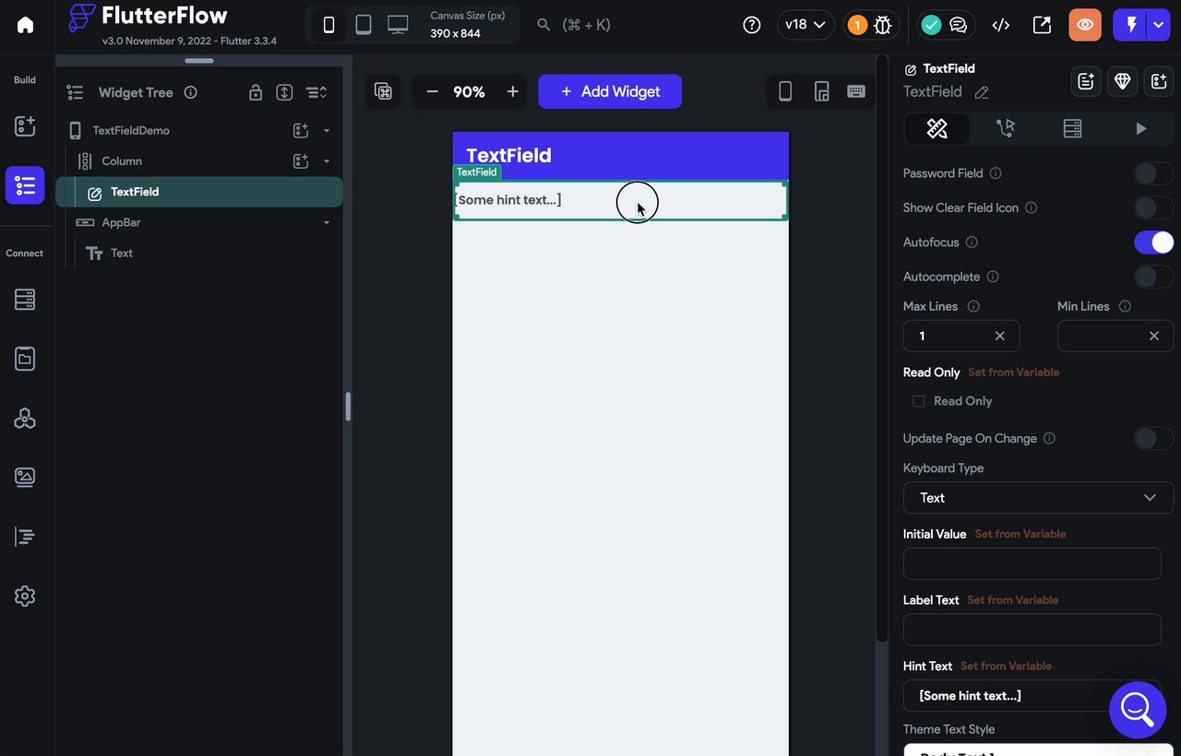Screen dimensions: 1181x756
Task: Click Set from Variable for Label Text
Action: (x=1012, y=600)
